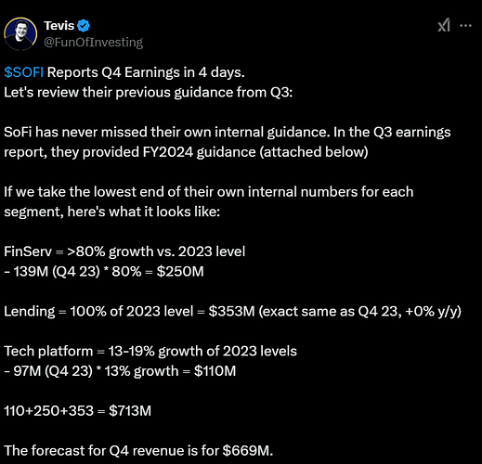
Task: Click the '110+250+353 = $713M' total line
Action: click(77, 411)
